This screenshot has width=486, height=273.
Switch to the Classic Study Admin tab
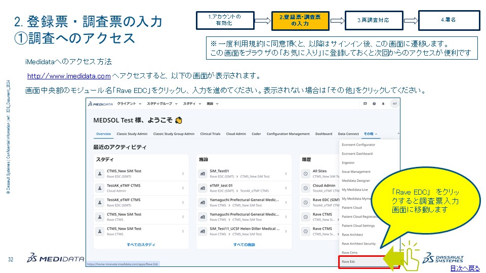point(132,133)
